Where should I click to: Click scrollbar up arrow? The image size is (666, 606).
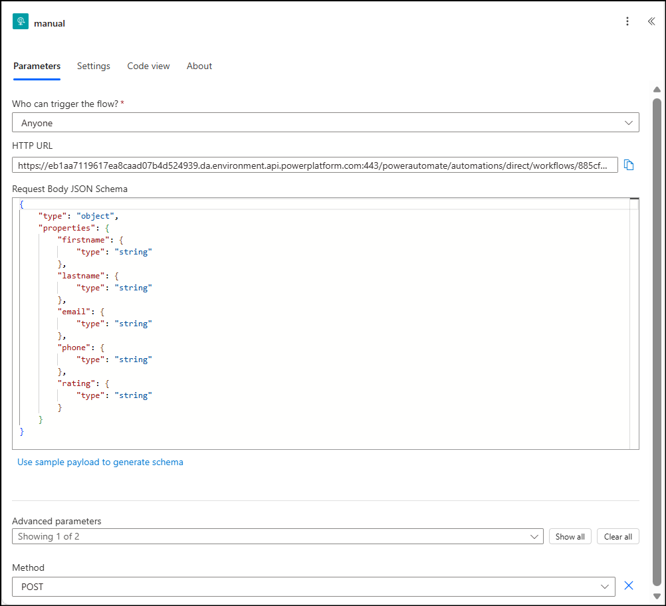pos(657,89)
